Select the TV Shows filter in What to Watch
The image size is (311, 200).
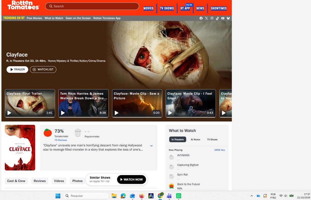coord(212,139)
